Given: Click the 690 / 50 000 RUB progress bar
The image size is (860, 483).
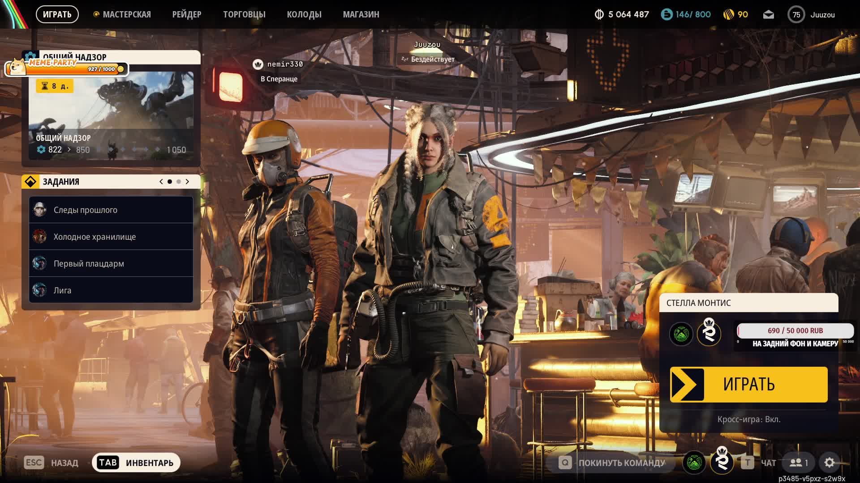Looking at the screenshot, I should tap(795, 331).
